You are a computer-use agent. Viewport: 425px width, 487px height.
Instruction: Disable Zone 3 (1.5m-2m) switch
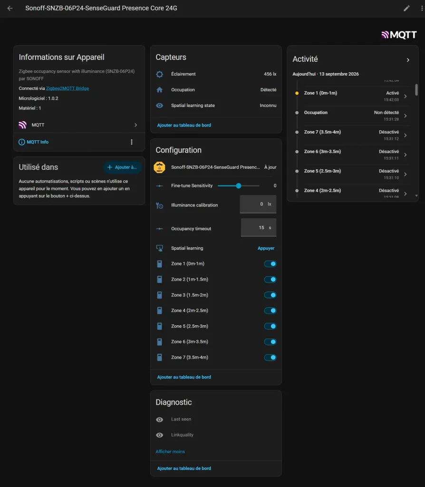[270, 295]
